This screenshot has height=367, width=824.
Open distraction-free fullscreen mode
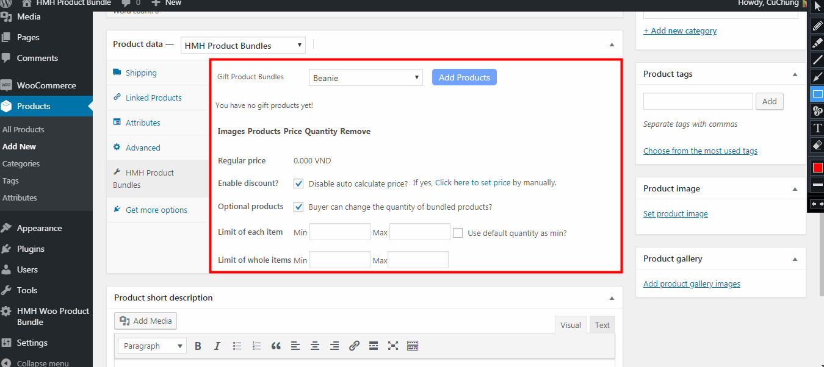[393, 346]
